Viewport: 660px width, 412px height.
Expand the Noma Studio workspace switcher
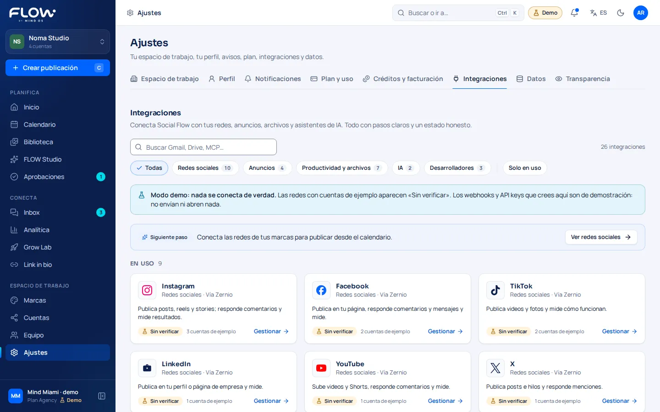pos(58,42)
